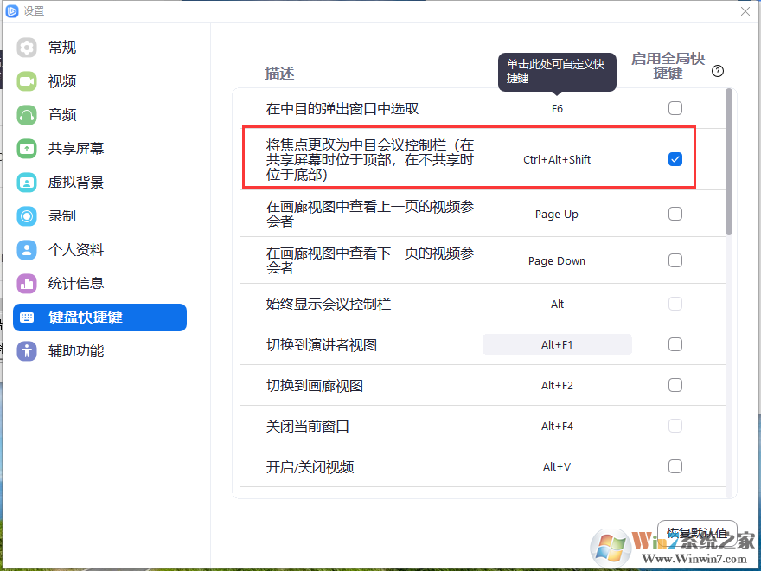This screenshot has width=761, height=571.
Task: Open the 统计信息 statistics icon
Action: (x=27, y=284)
